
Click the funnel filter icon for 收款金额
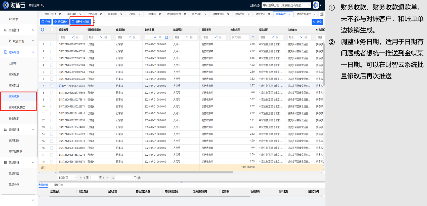click(253, 37)
